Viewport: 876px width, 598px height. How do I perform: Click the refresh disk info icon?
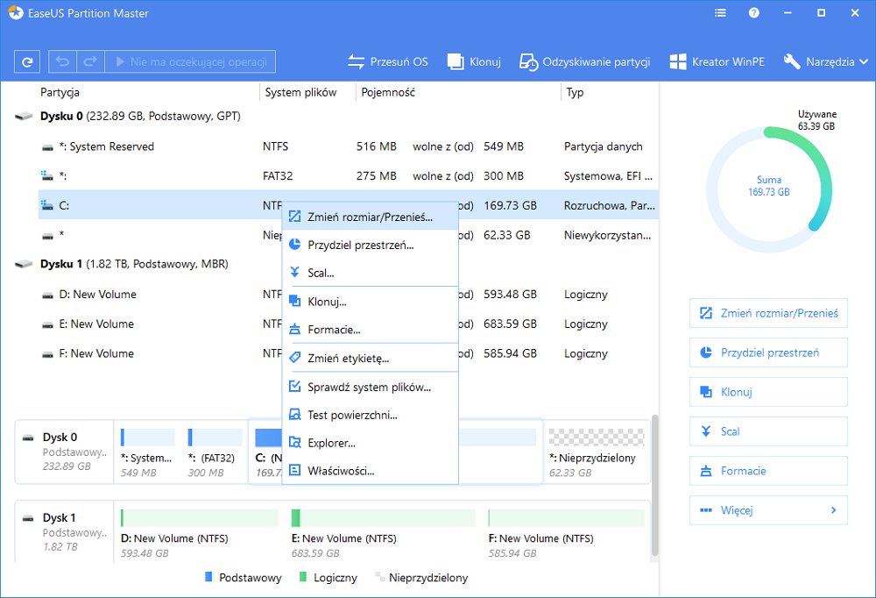click(27, 62)
